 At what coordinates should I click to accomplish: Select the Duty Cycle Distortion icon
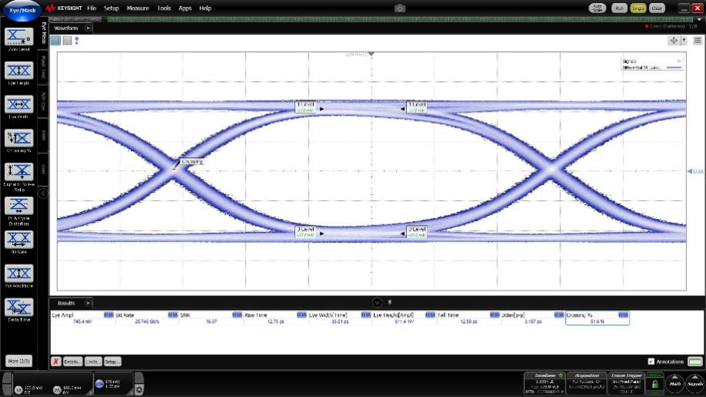tap(19, 205)
